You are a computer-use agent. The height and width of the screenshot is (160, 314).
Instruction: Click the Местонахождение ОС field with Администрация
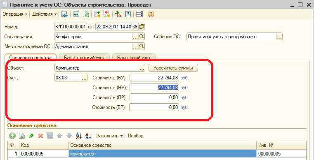(x=94, y=46)
